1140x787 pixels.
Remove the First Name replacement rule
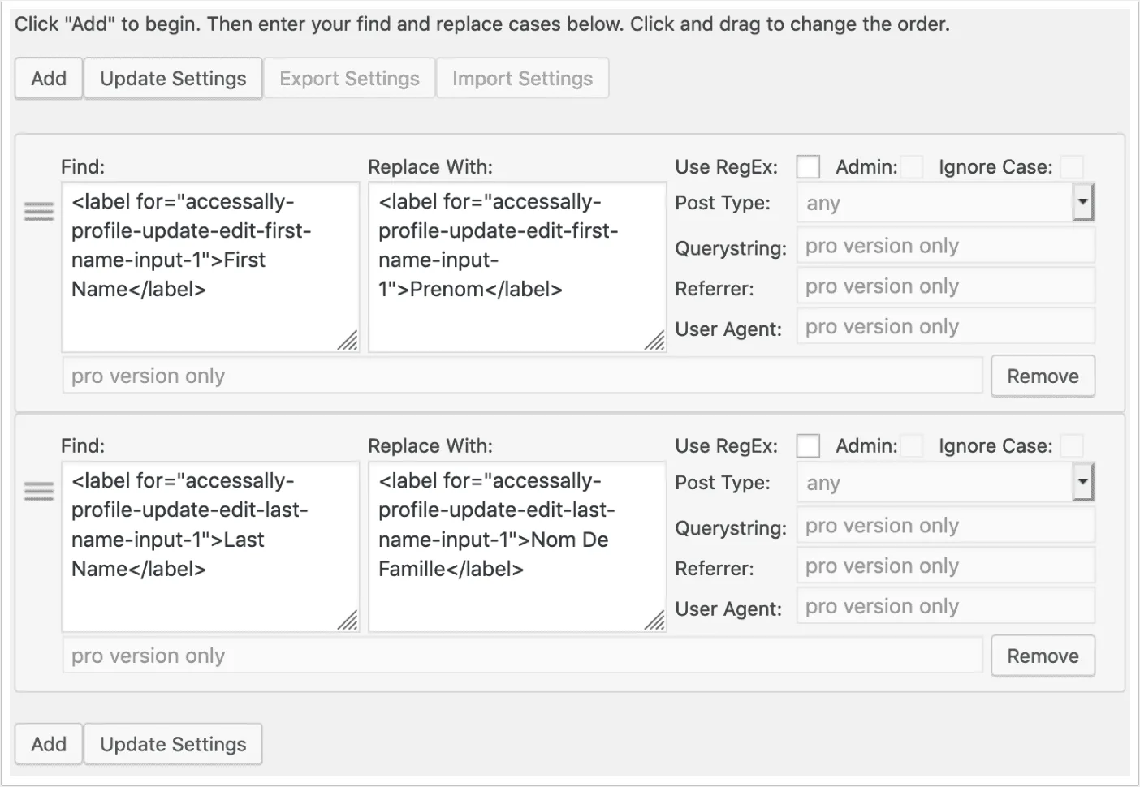[1043, 376]
